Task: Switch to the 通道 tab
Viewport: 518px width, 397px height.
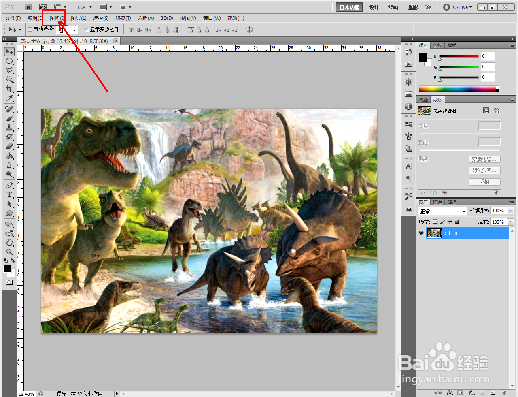Action: 437,202
